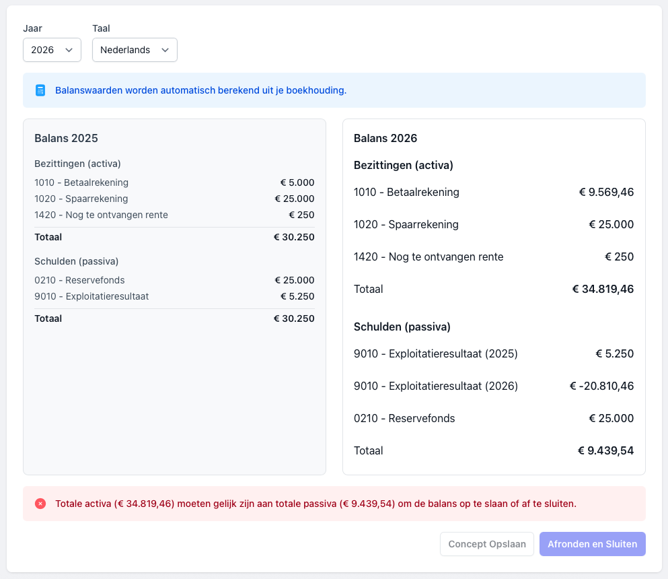Click the € 34.819,46 activa total in Balans 2026
This screenshot has height=579, width=668.
pyautogui.click(x=603, y=289)
